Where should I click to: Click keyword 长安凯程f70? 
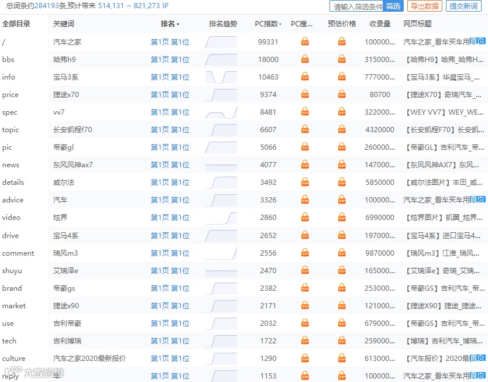[73, 130]
